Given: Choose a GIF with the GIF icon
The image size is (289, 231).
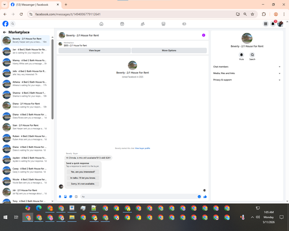Looking at the screenshot, I should tap(76, 196).
